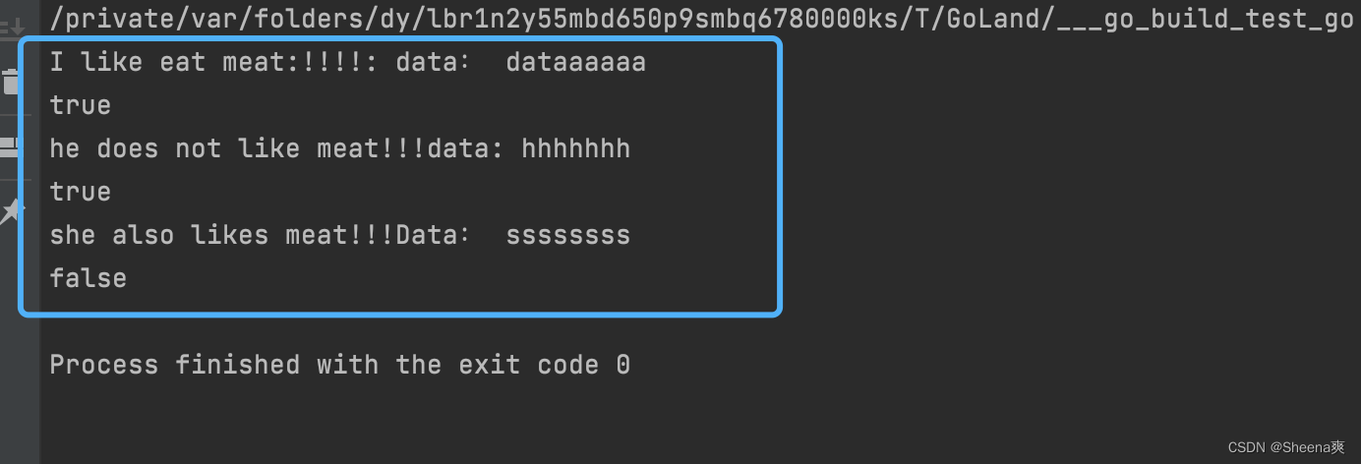
Task: Clear console with the trash icon
Action: click(x=10, y=82)
